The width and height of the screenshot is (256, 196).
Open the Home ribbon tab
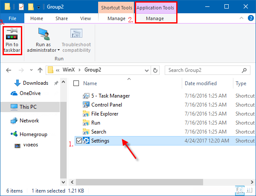[37, 18]
